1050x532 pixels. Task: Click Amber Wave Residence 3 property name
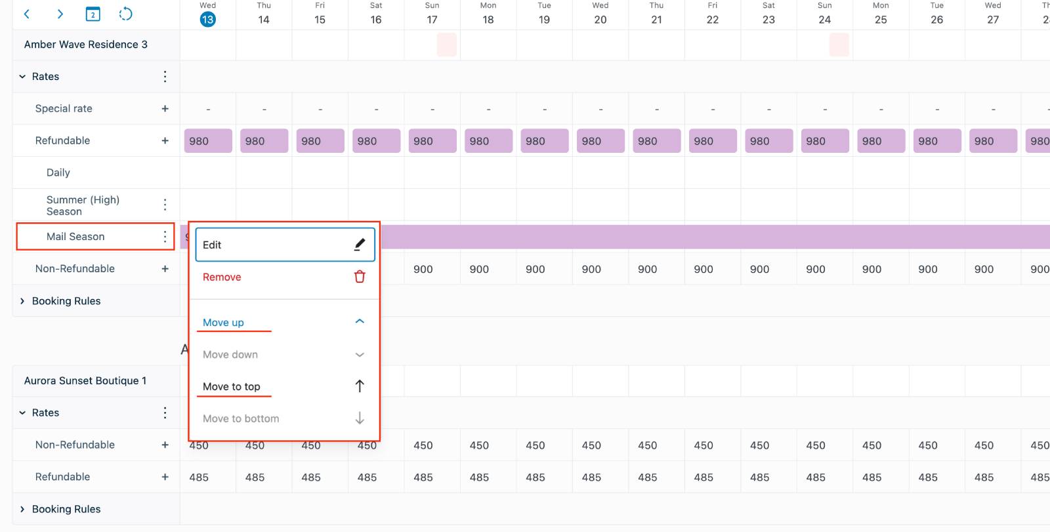point(86,45)
